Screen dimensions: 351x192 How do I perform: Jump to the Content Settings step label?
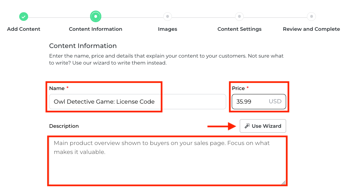[x=239, y=29]
